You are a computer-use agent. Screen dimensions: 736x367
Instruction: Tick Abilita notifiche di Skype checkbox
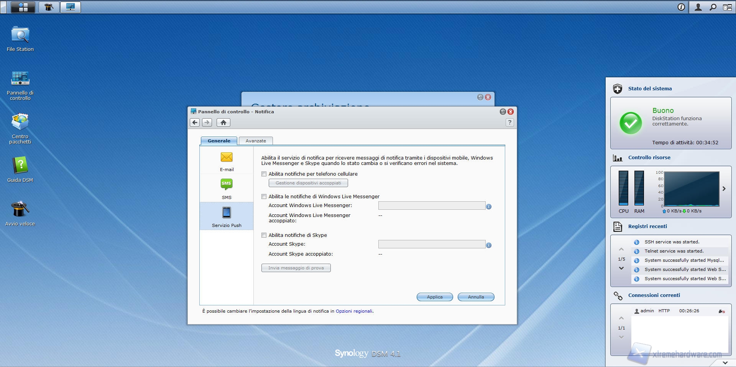(x=264, y=235)
